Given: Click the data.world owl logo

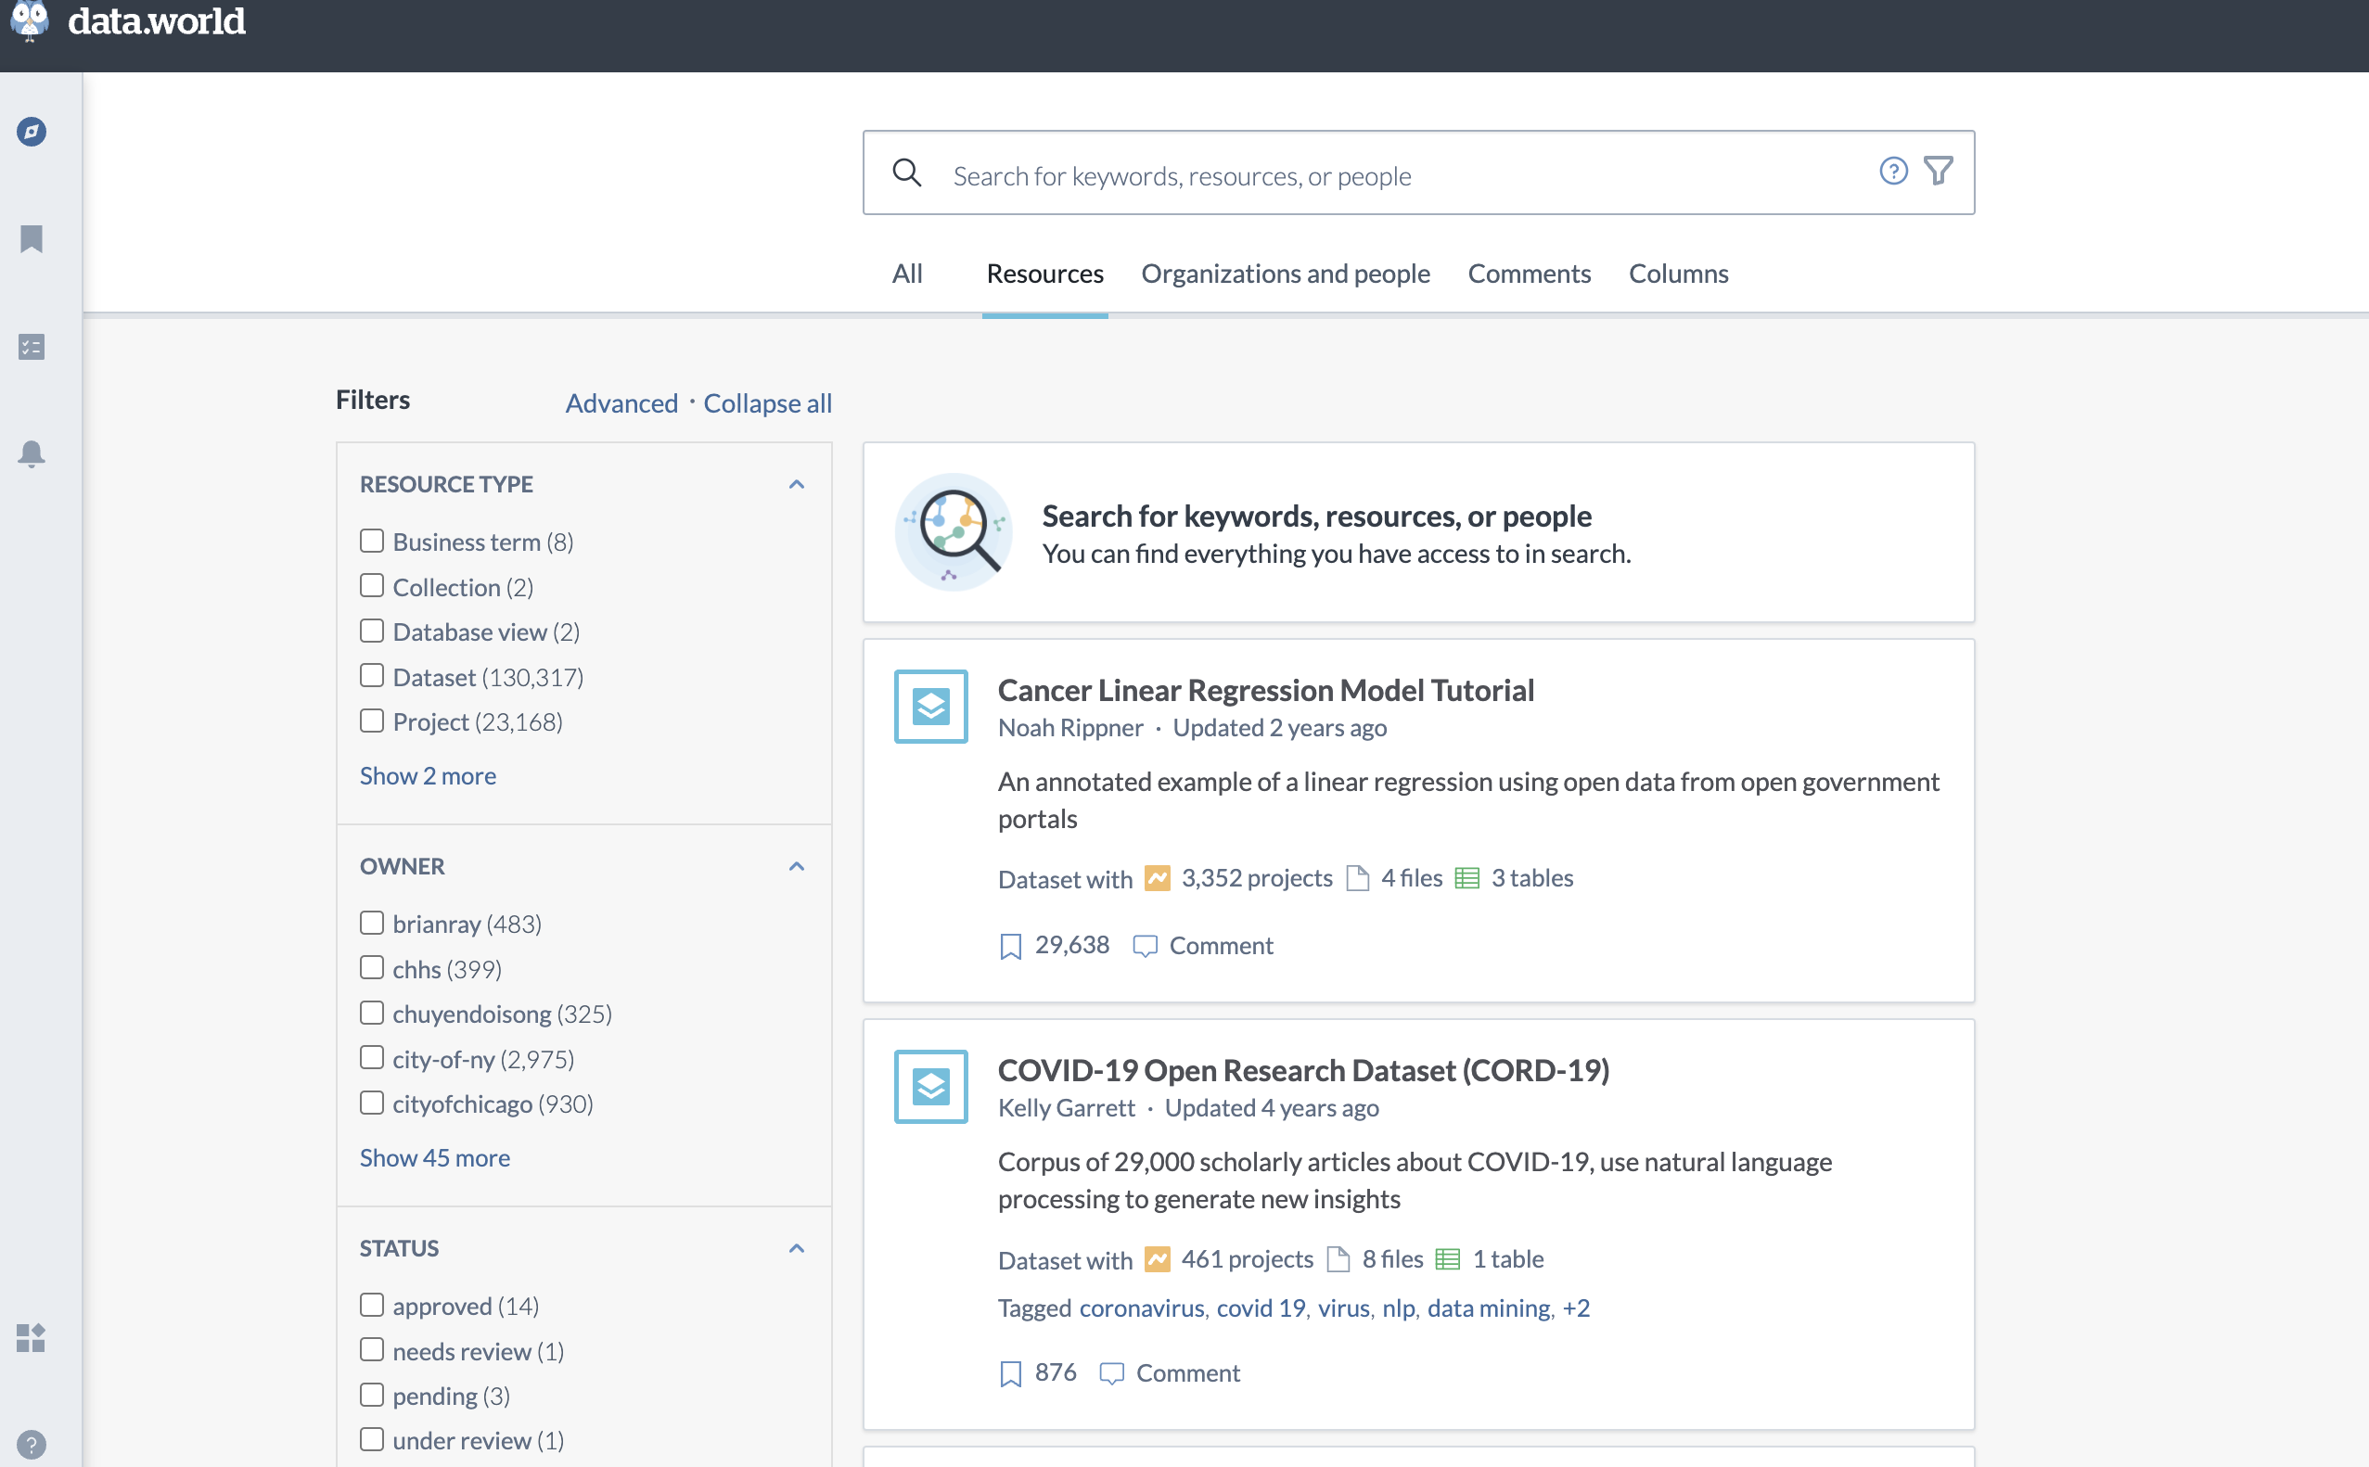Looking at the screenshot, I should coord(29,19).
